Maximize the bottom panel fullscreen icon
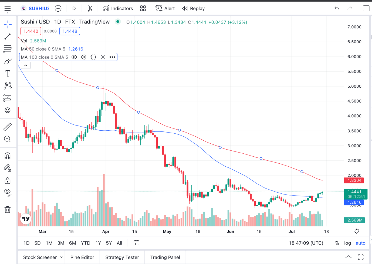This screenshot has height=264, width=372. coord(361,257)
